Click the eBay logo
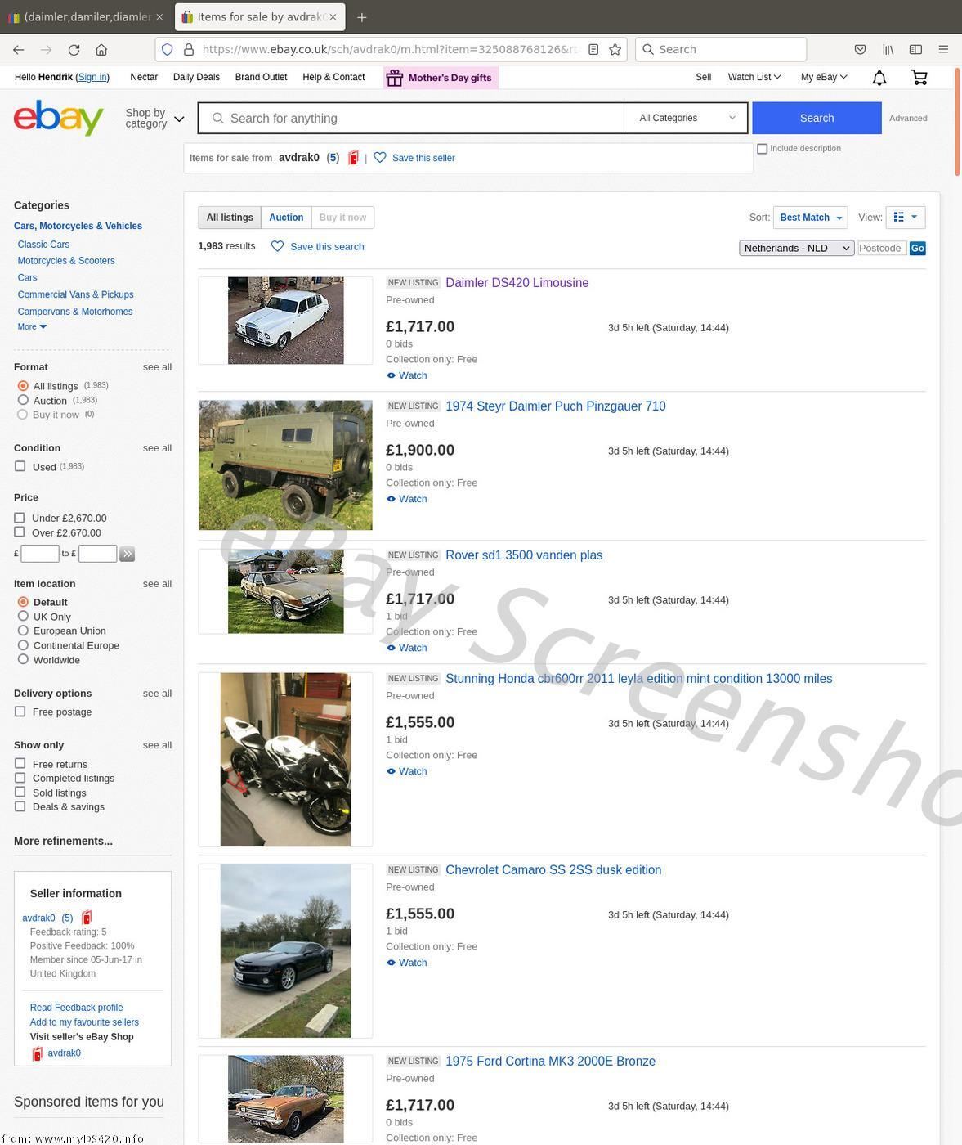Viewport: 962px width, 1145px height. point(59,118)
